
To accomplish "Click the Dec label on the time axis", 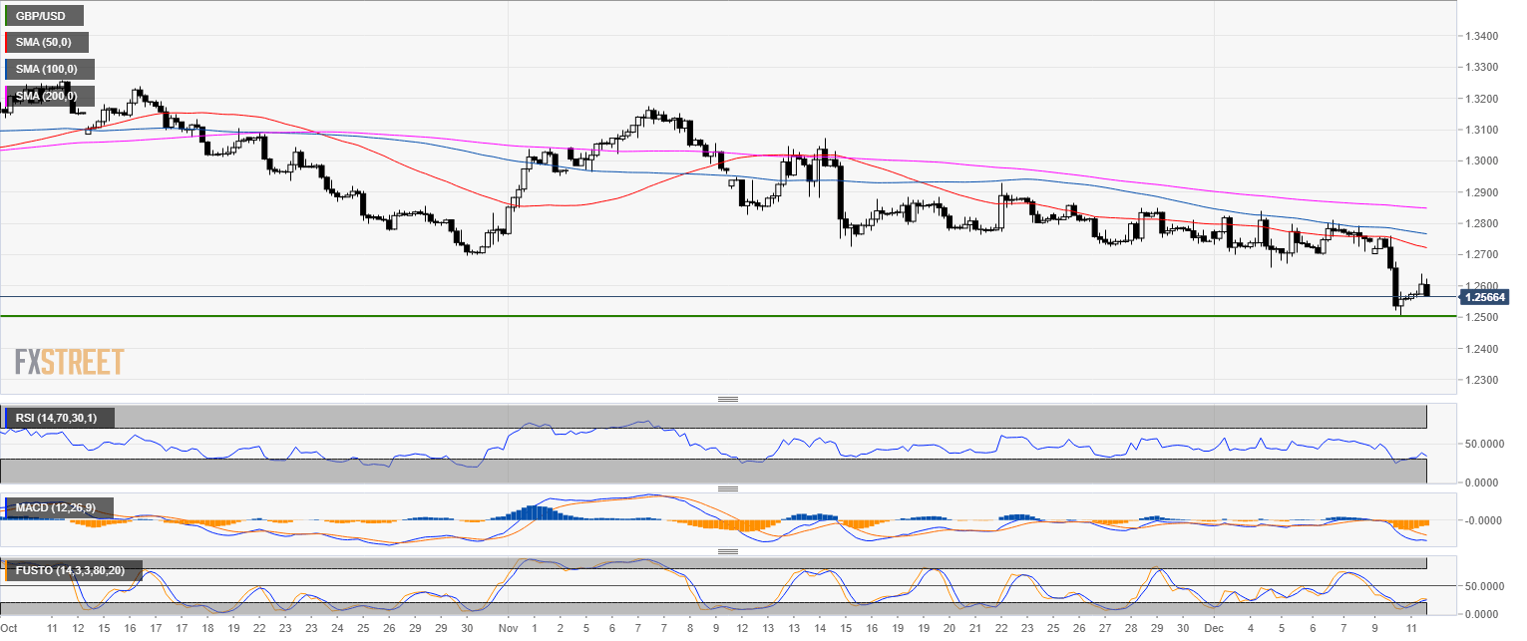I will (1208, 629).
